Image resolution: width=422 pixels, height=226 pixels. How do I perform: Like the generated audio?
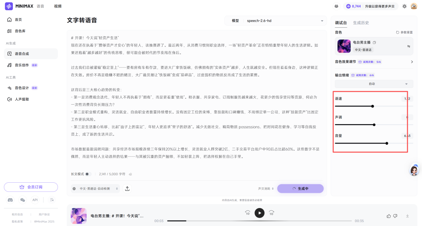tap(389, 216)
